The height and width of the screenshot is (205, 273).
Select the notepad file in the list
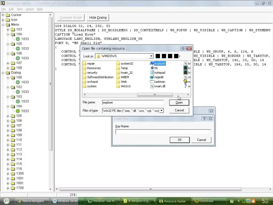pyautogui.click(x=158, y=73)
